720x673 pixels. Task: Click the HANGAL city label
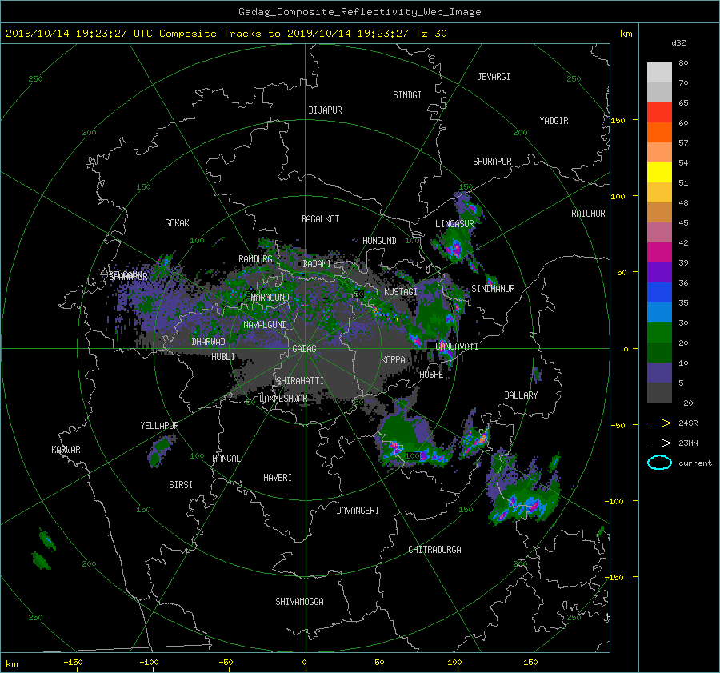226,459
